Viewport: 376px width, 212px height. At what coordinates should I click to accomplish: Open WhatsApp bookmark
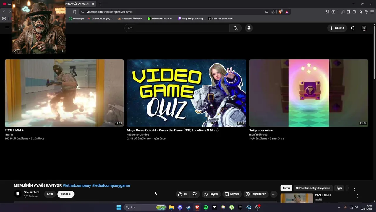(76, 19)
